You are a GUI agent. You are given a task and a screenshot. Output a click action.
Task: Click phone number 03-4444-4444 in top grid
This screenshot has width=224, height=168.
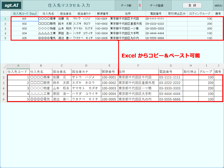pyautogui.click(x=156, y=33)
